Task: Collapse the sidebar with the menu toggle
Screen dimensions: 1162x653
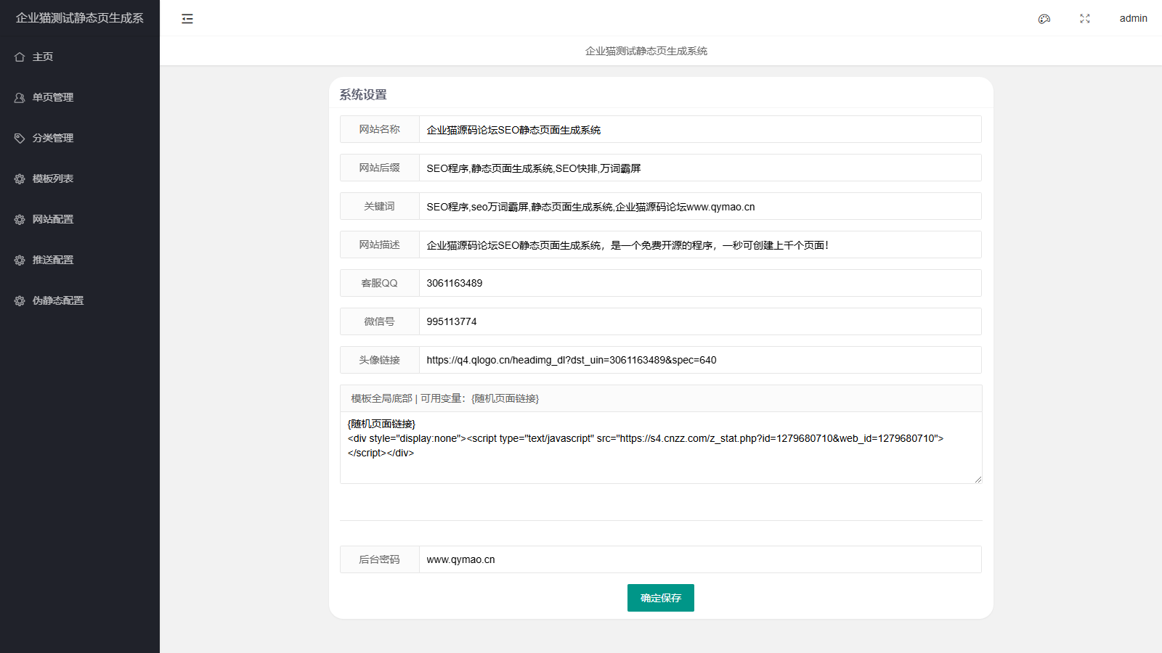Action: coord(187,19)
